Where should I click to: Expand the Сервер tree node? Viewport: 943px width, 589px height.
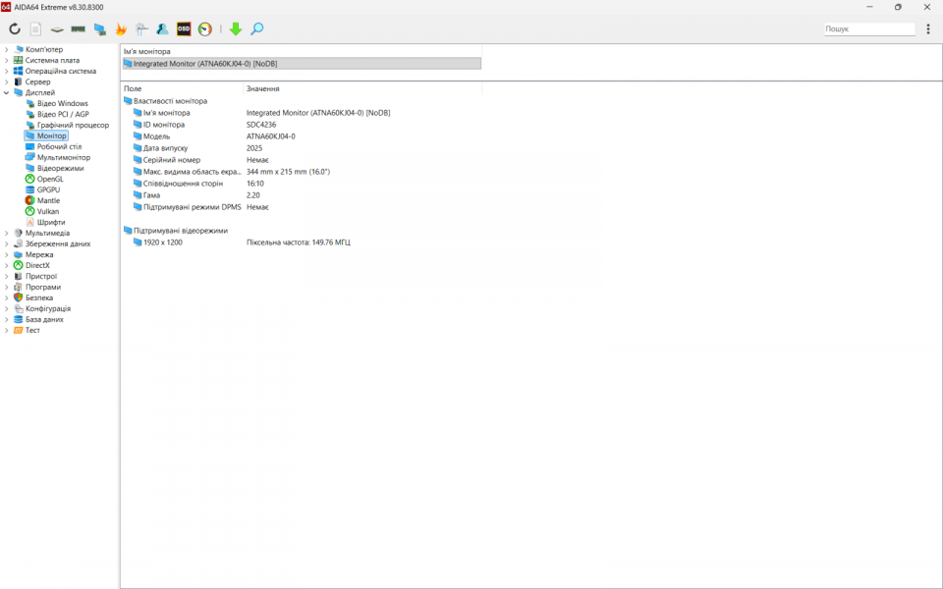point(6,81)
